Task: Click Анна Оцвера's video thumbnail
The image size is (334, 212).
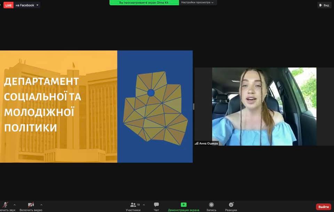Action: (x=264, y=106)
